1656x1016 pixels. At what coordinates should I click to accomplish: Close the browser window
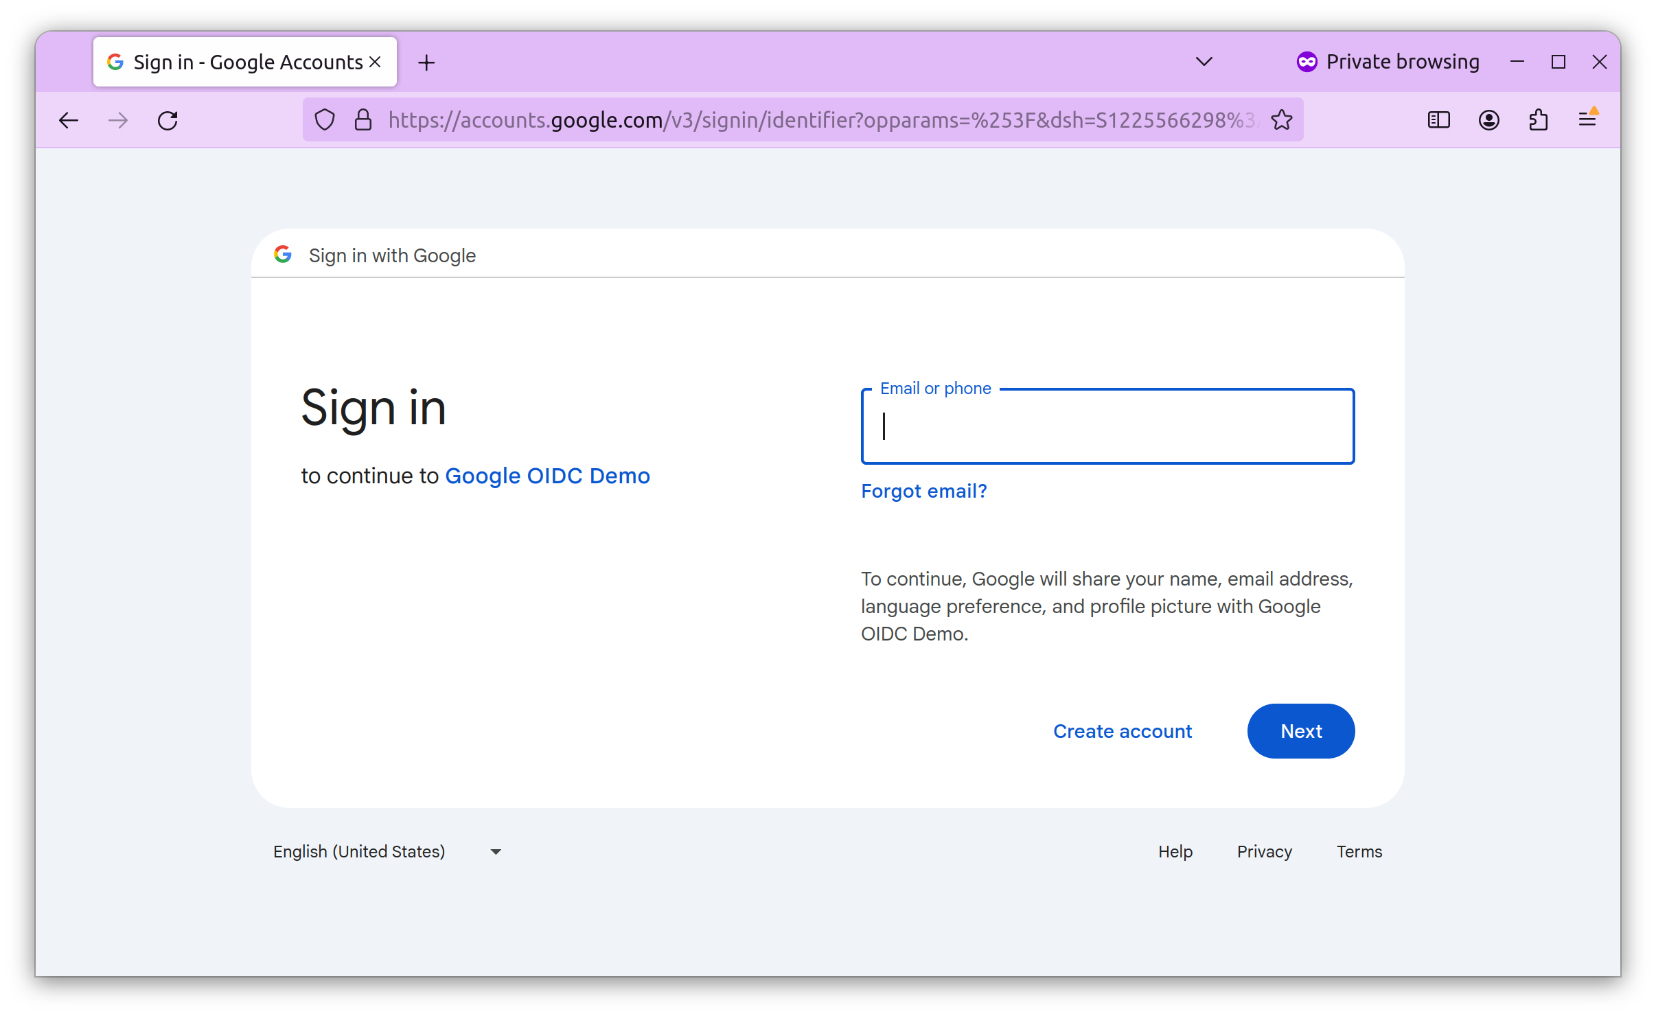pos(1600,62)
